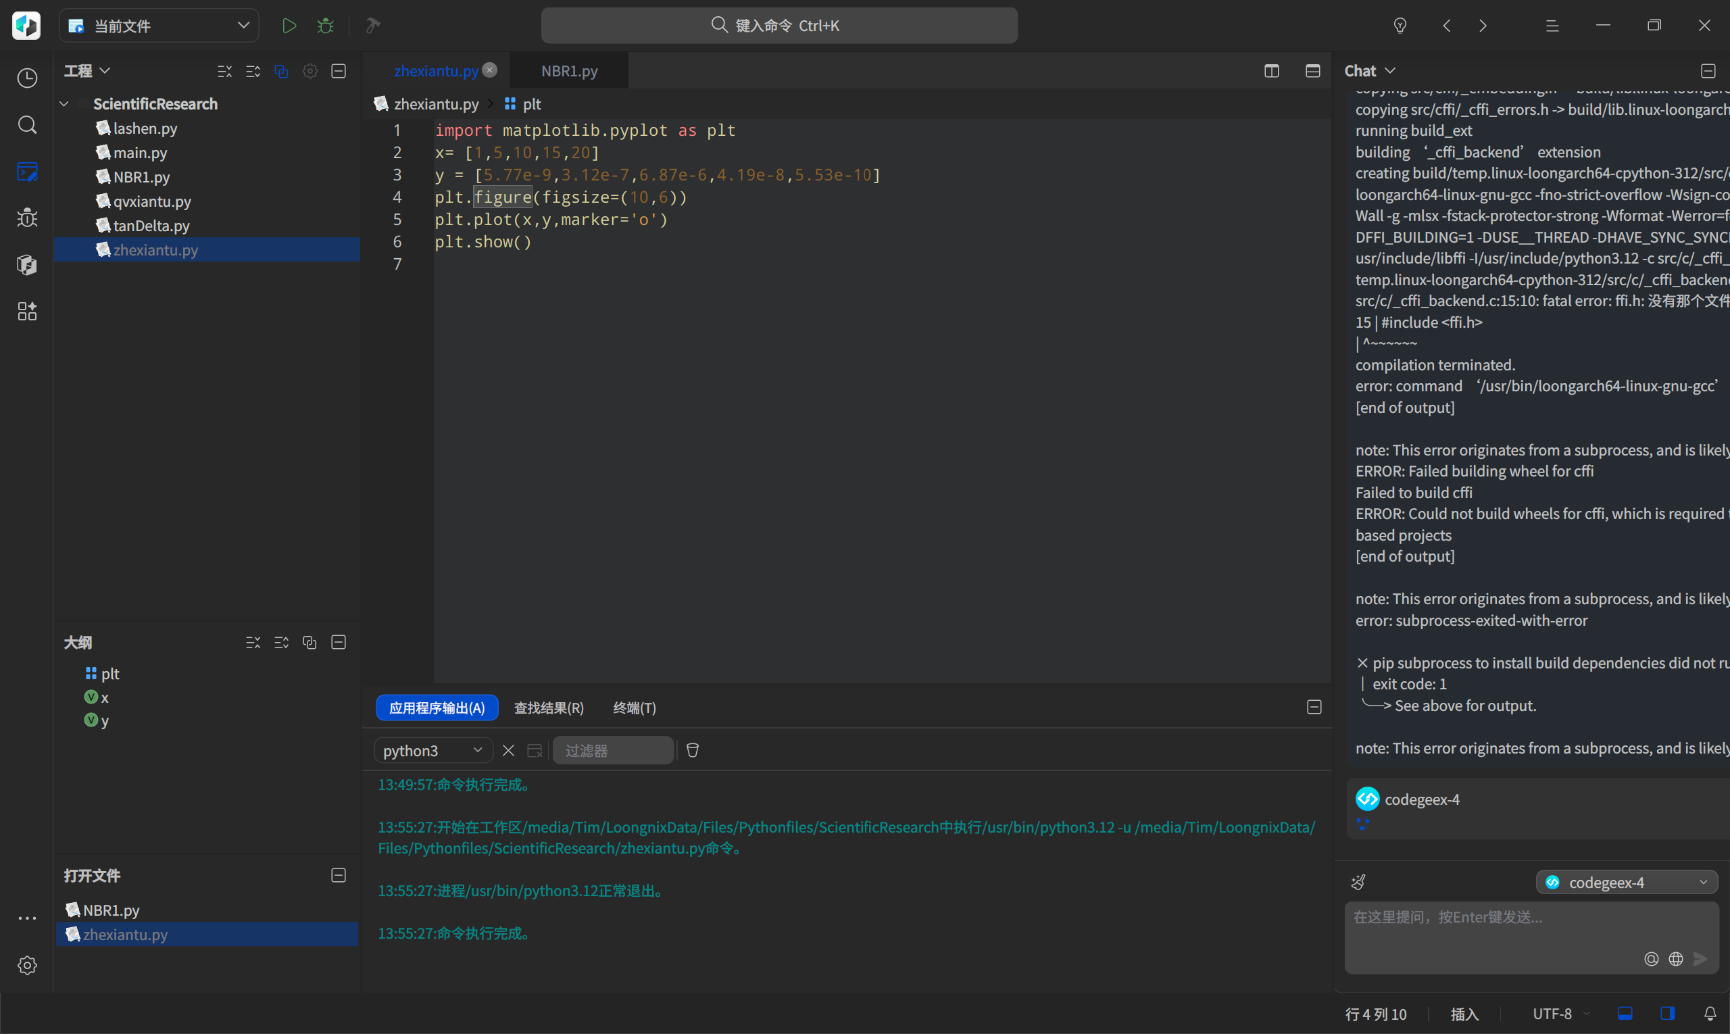
Task: Switch to the NBR1.py editor tab
Action: [569, 71]
